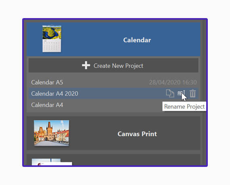Delete Calendar A4 2020 with the trash icon
Image resolution: width=230 pixels, height=185 pixels.
[192, 93]
